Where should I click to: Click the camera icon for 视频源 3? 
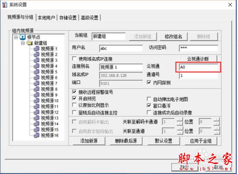pos(36,60)
